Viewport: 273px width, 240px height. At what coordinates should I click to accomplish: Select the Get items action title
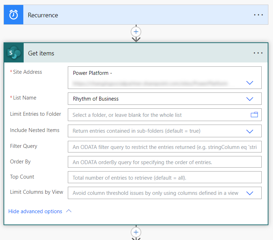41,53
